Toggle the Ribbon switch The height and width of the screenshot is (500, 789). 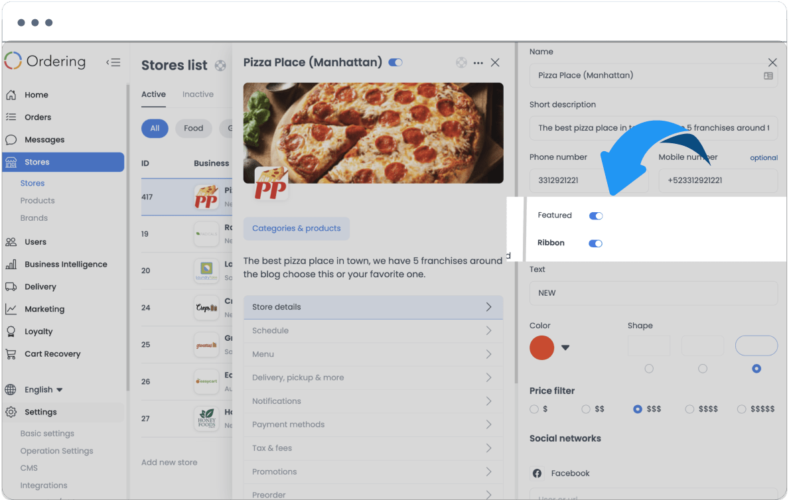596,243
